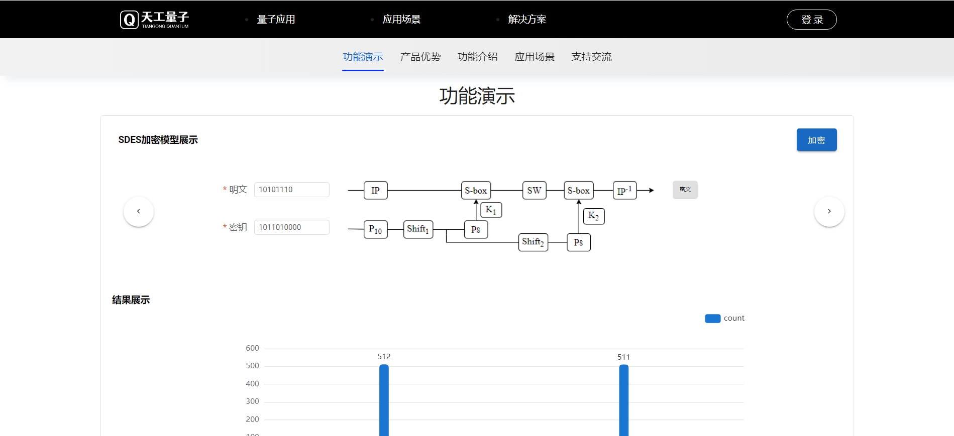The height and width of the screenshot is (436, 954).
Task: Click the P8 block beside Shift2
Action: (578, 242)
